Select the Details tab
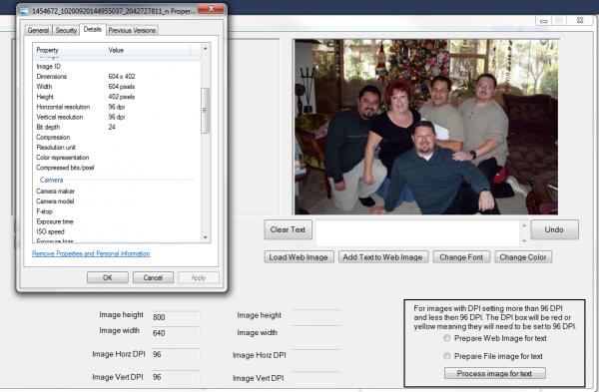Viewport: 599px width, 392px height. pyautogui.click(x=93, y=29)
